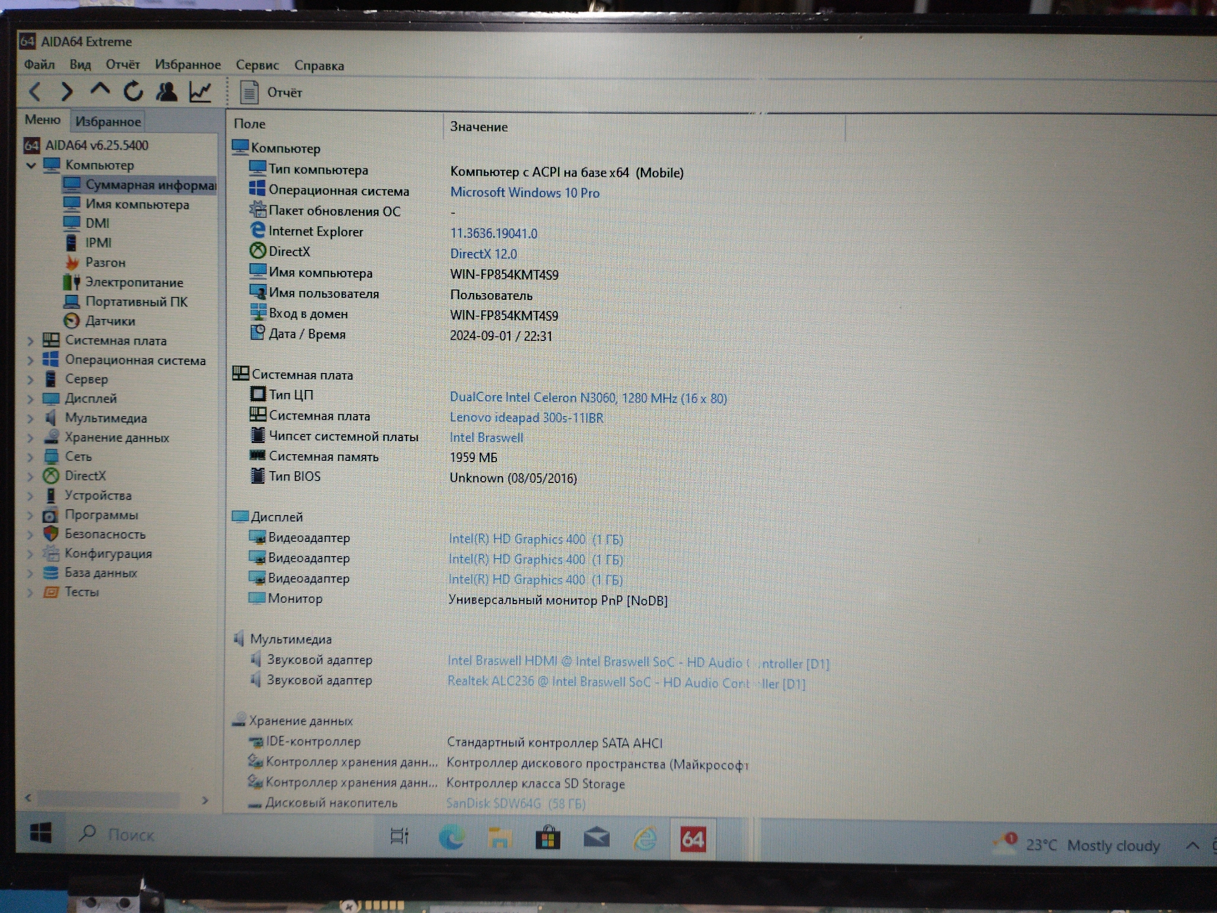Switch to the Меню tab
The height and width of the screenshot is (913, 1217).
click(x=42, y=120)
